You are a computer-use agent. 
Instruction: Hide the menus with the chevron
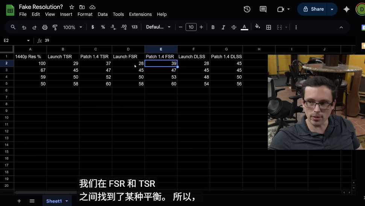(341, 27)
